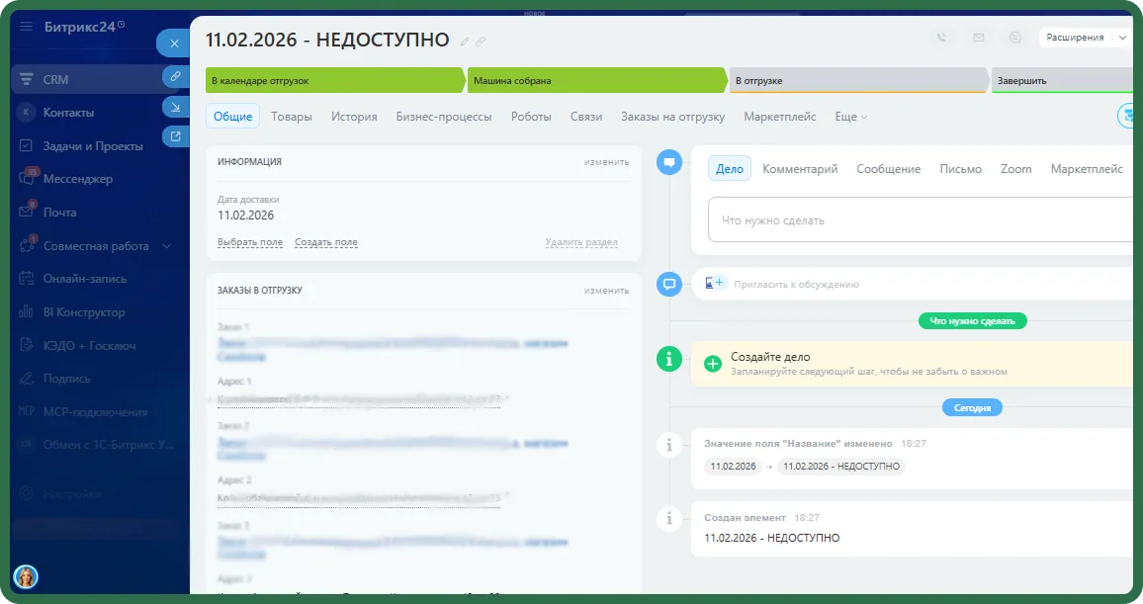This screenshot has width=1143, height=604.
Task: Open the Еще tabs dropdown
Action: tap(850, 117)
